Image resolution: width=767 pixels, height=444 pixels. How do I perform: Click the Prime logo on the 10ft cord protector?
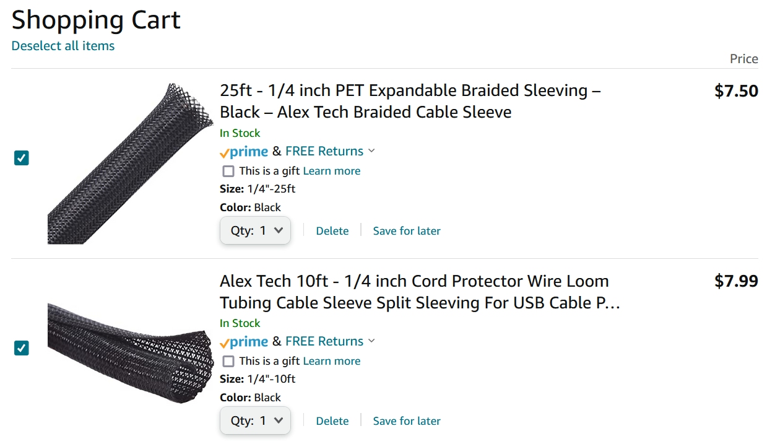click(244, 342)
